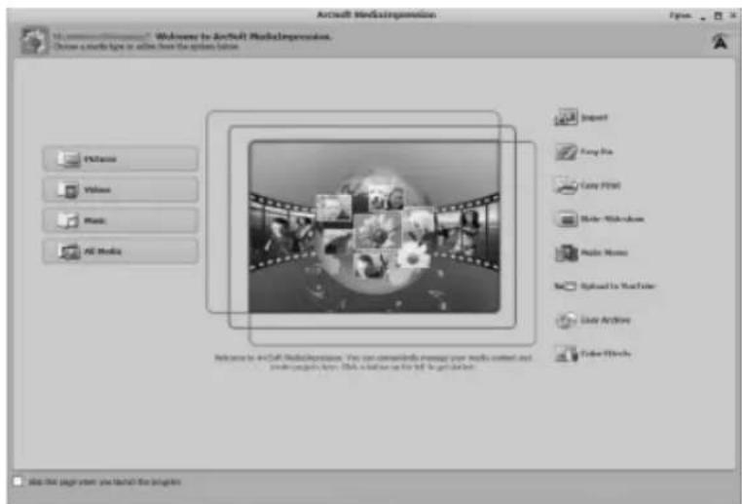
Task: Open the Make Movie tool
Action: (591, 252)
